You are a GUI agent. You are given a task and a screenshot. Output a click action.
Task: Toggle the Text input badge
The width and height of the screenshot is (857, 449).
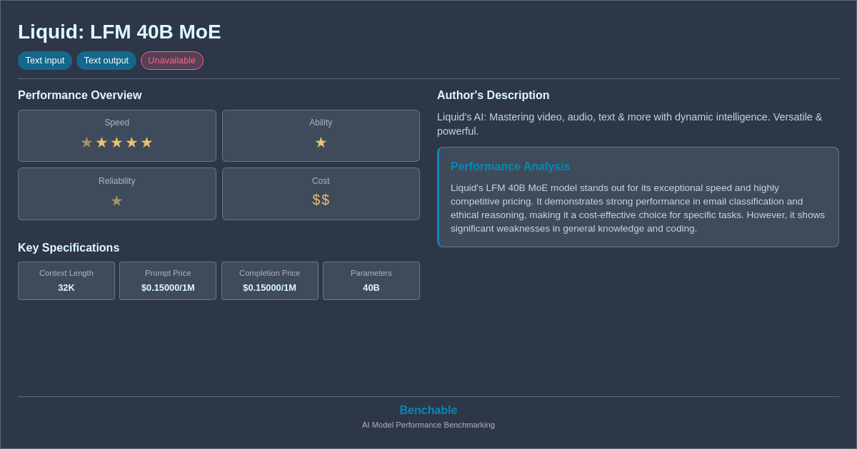coord(45,61)
